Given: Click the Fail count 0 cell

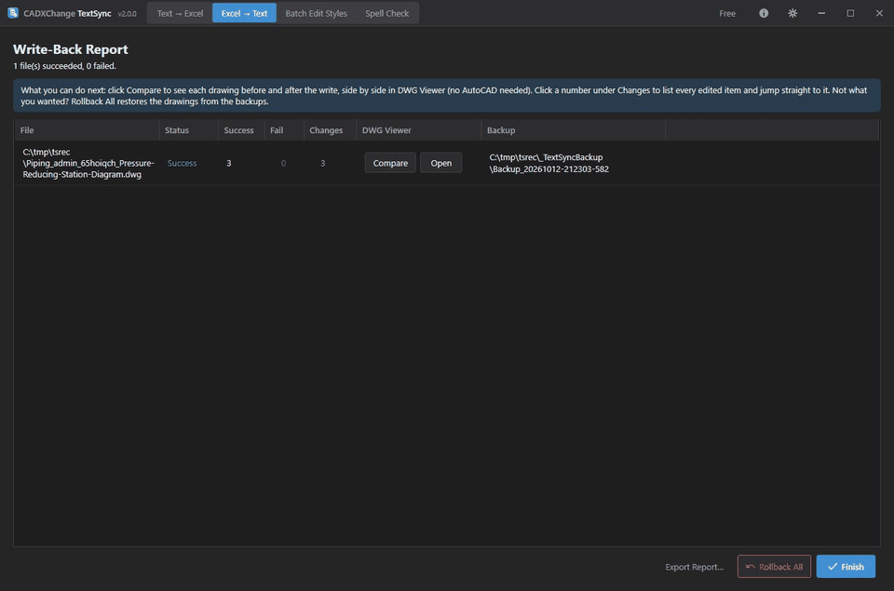Looking at the screenshot, I should click(x=283, y=163).
